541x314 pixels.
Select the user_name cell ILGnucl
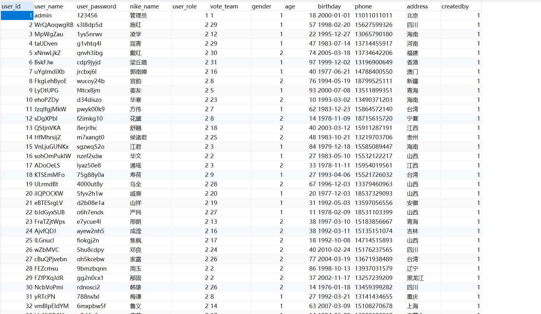54,240
